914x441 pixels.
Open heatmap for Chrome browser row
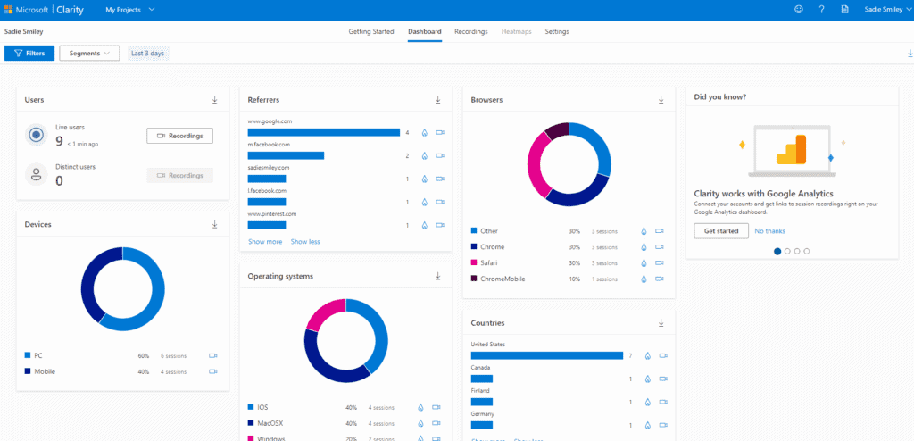(x=644, y=246)
